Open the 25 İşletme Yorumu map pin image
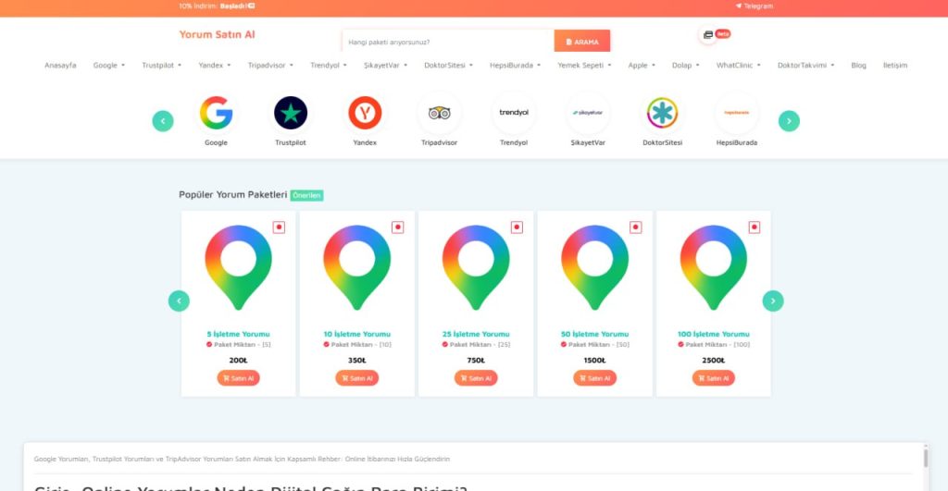Screen dimensions: 948x491 click(476, 267)
